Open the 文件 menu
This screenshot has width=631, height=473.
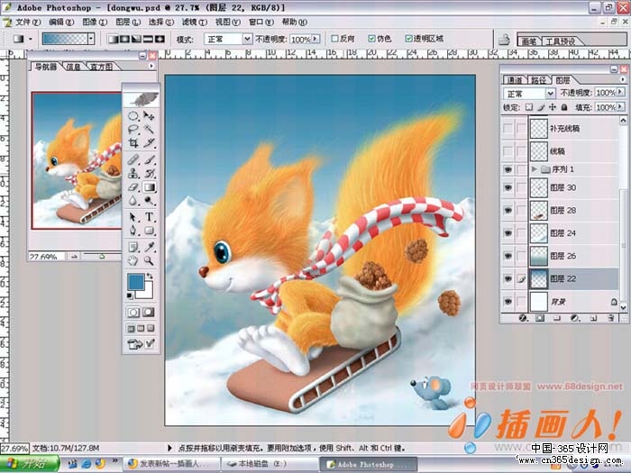[28, 23]
